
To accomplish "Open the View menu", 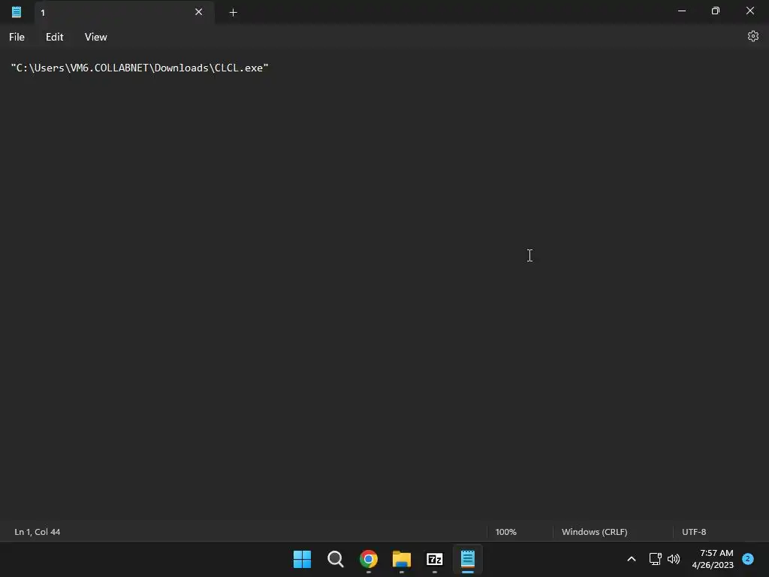I will pyautogui.click(x=95, y=37).
